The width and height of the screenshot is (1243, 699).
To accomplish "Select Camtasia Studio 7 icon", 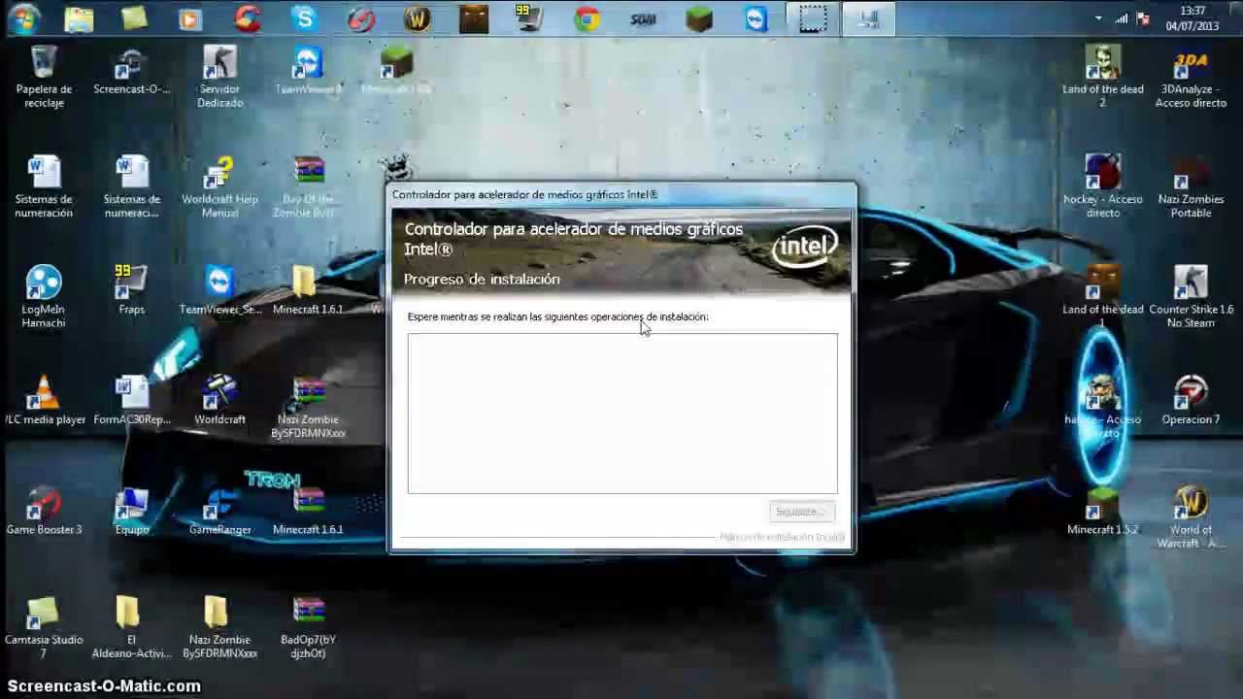I will (44, 627).
